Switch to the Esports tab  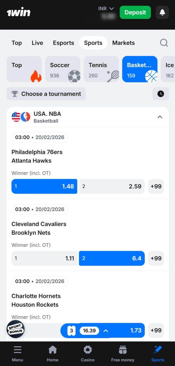pos(63,43)
